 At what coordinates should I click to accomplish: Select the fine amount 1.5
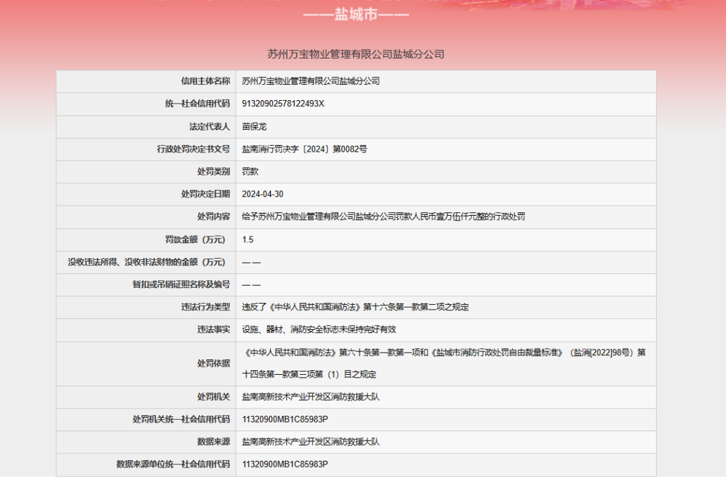(x=247, y=240)
